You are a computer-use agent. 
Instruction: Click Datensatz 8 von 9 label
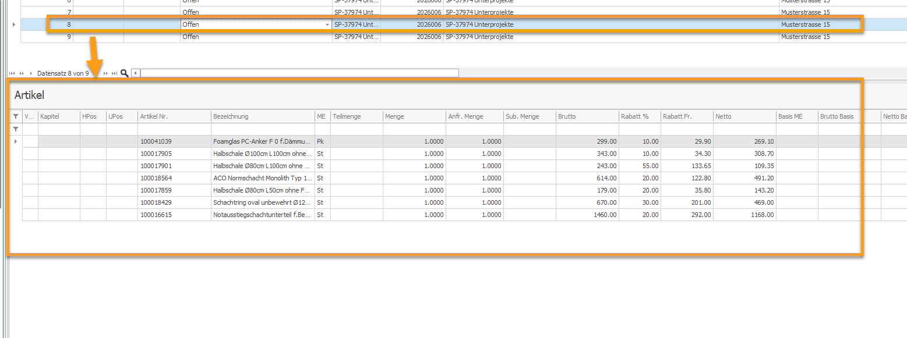(x=63, y=73)
